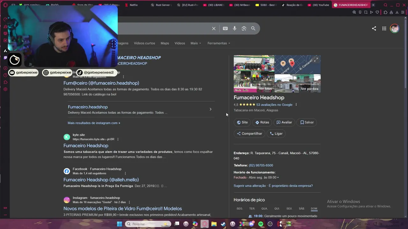The image size is (408, 229).
Task: Open File Explorer from the taskbar
Action: pyautogui.click(x=214, y=224)
